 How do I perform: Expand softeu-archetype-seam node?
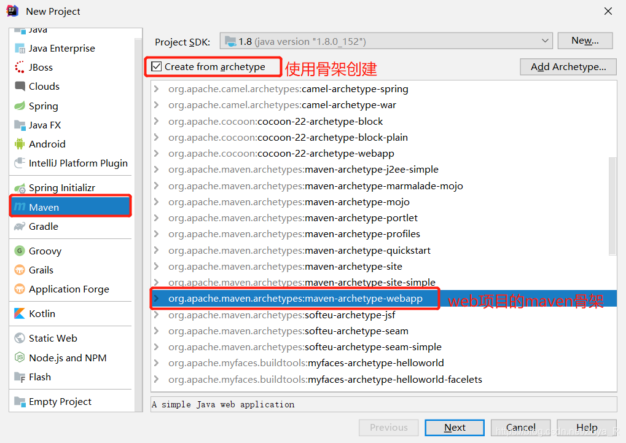(157, 331)
